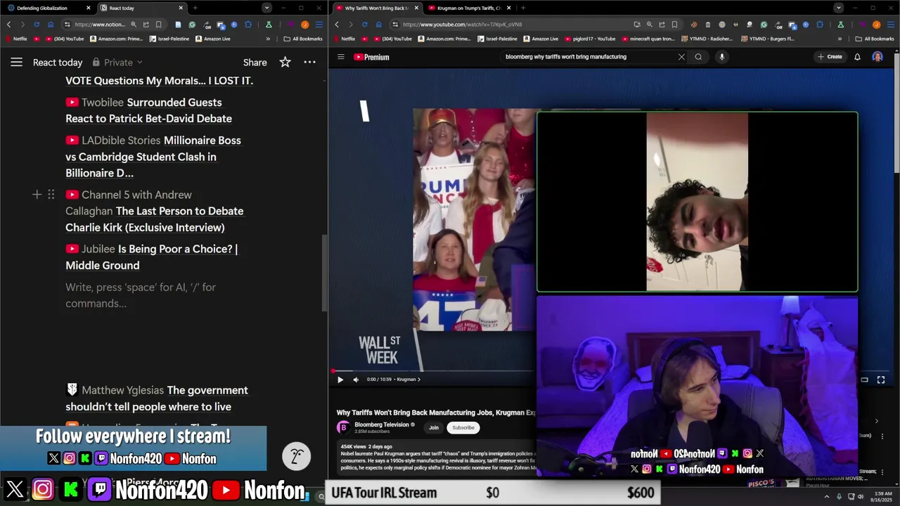The image size is (900, 506).
Task: Open YouTube notifications bell
Action: coord(857,57)
